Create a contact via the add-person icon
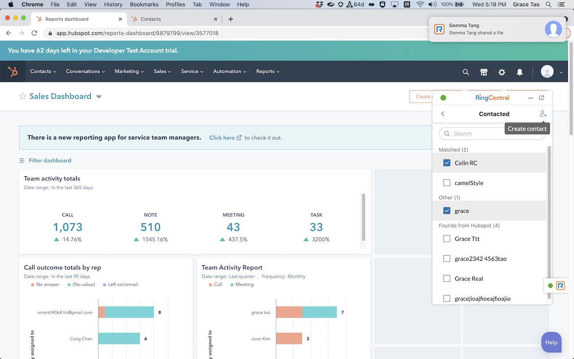 coord(543,114)
